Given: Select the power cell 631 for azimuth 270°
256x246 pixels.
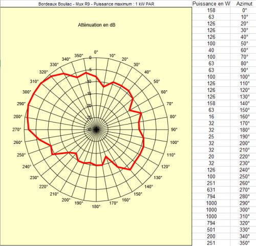Looking at the screenshot, I should pos(211,190).
